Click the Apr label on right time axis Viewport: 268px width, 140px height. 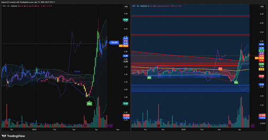pyautogui.click(x=240, y=130)
